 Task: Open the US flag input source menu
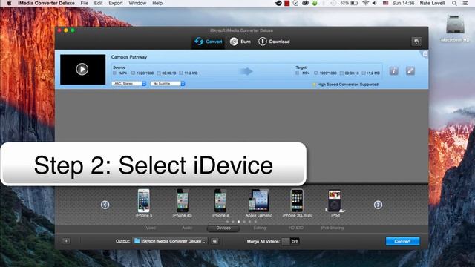pyautogui.click(x=385, y=3)
